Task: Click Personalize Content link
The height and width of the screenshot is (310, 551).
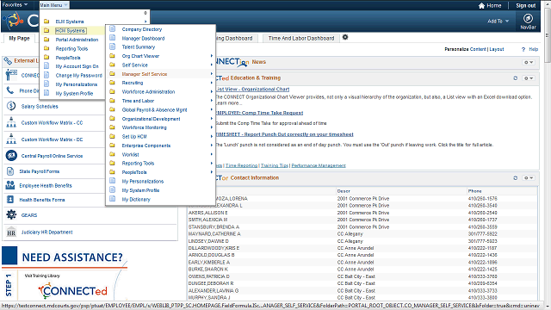Action: coord(465,49)
